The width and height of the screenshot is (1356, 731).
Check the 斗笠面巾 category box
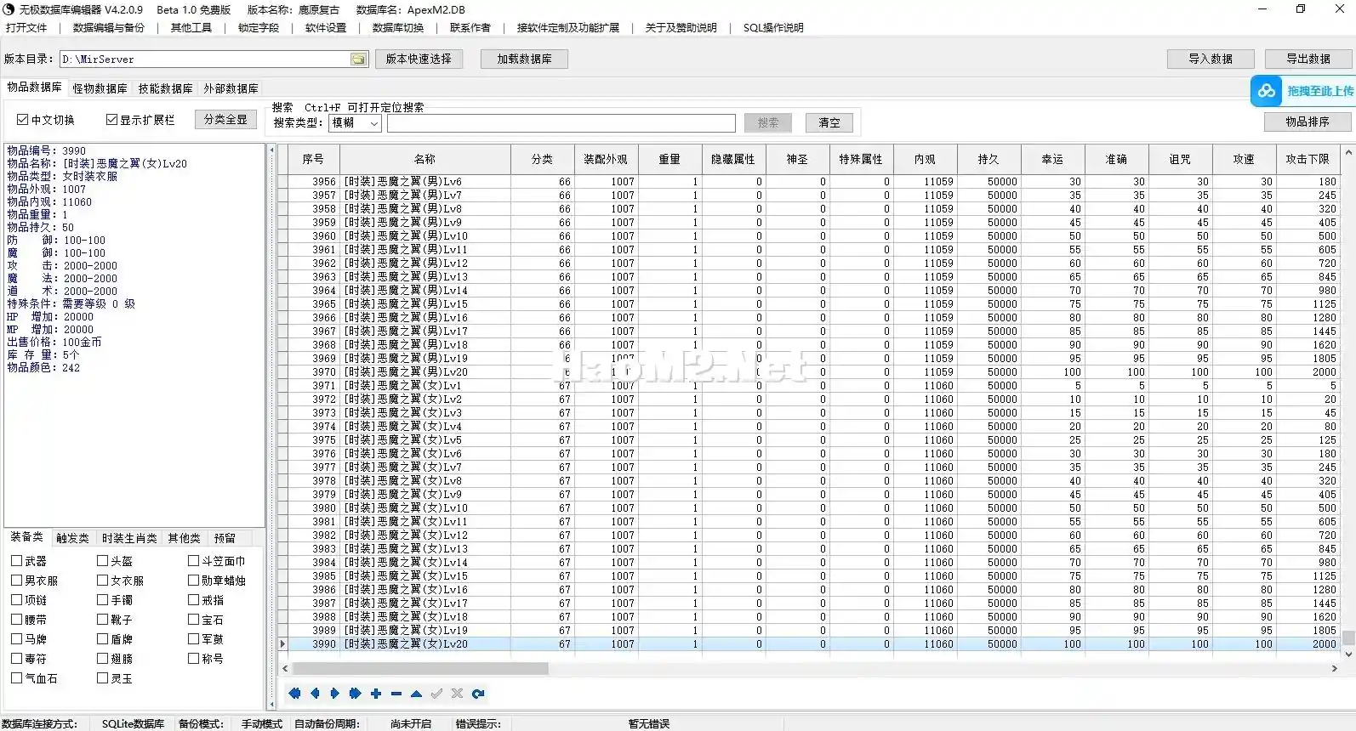pyautogui.click(x=193, y=561)
